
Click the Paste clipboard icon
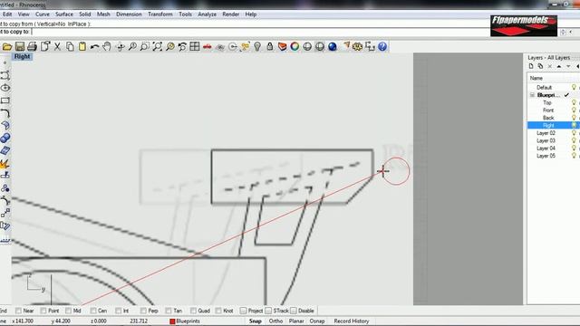tap(82, 46)
